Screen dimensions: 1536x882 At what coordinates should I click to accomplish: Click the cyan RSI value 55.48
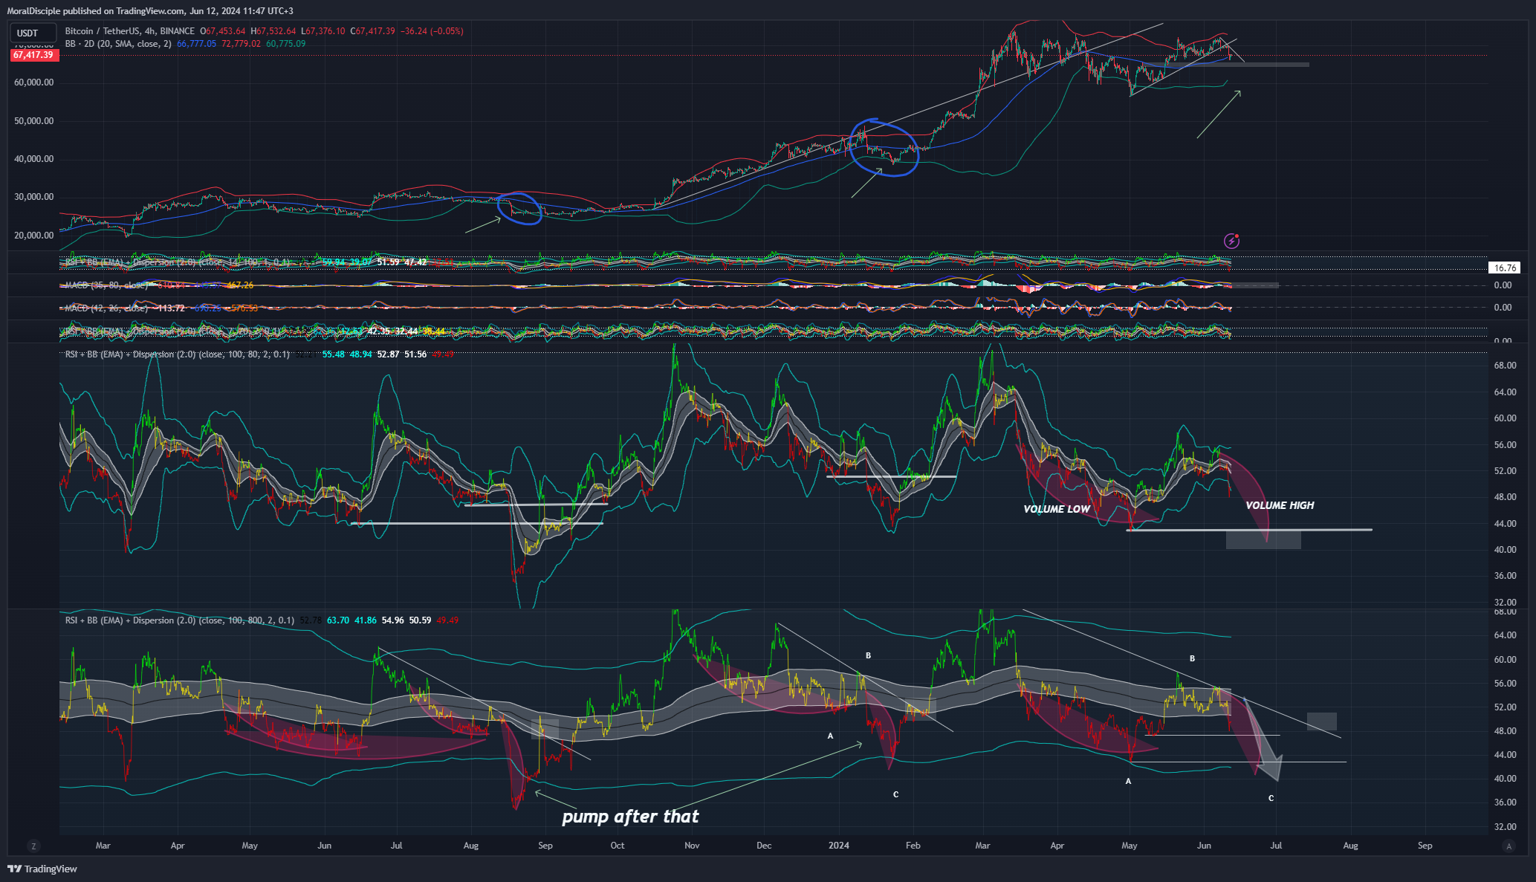tap(334, 354)
